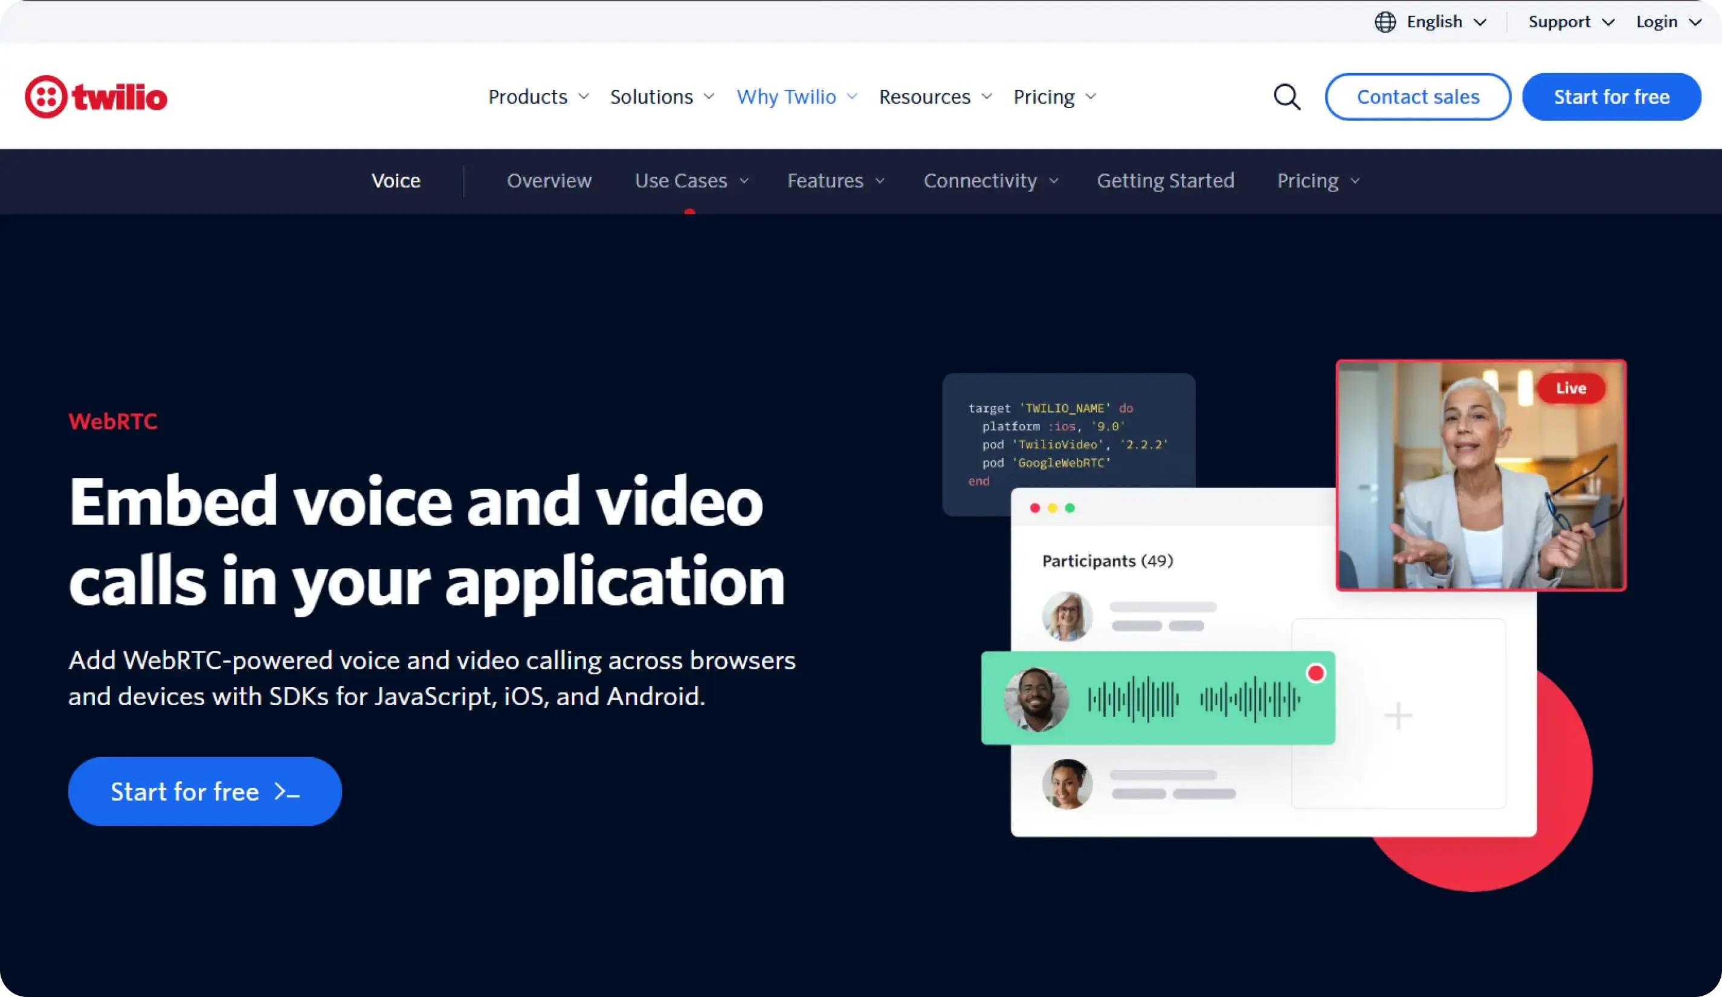1722x997 pixels.
Task: Click the hero Start for free button
Action: click(204, 792)
